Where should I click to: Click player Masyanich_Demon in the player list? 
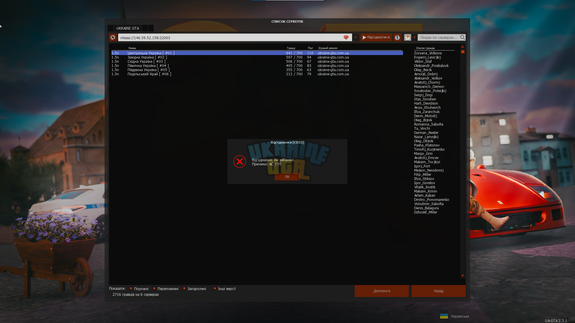pyautogui.click(x=429, y=86)
